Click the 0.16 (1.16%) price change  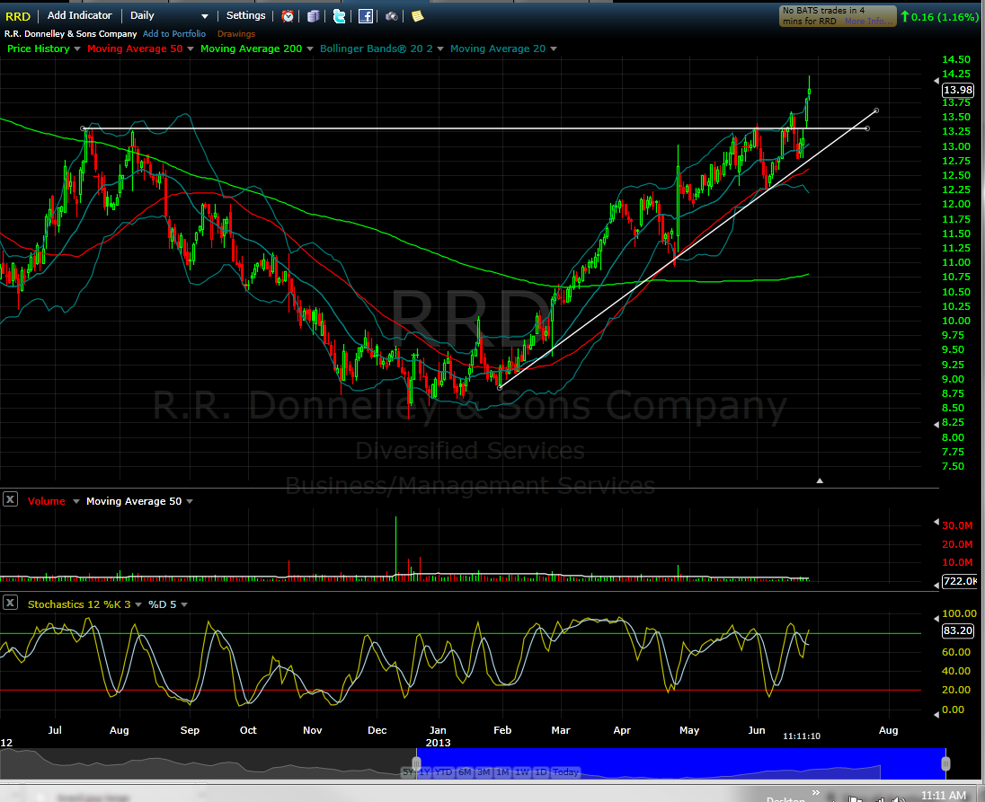tap(945, 17)
